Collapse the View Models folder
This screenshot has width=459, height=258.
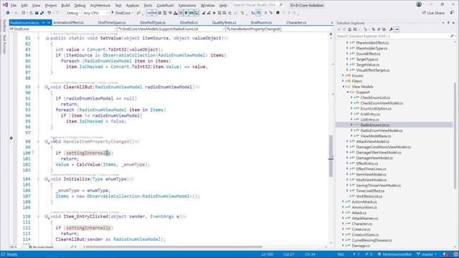coord(344,87)
